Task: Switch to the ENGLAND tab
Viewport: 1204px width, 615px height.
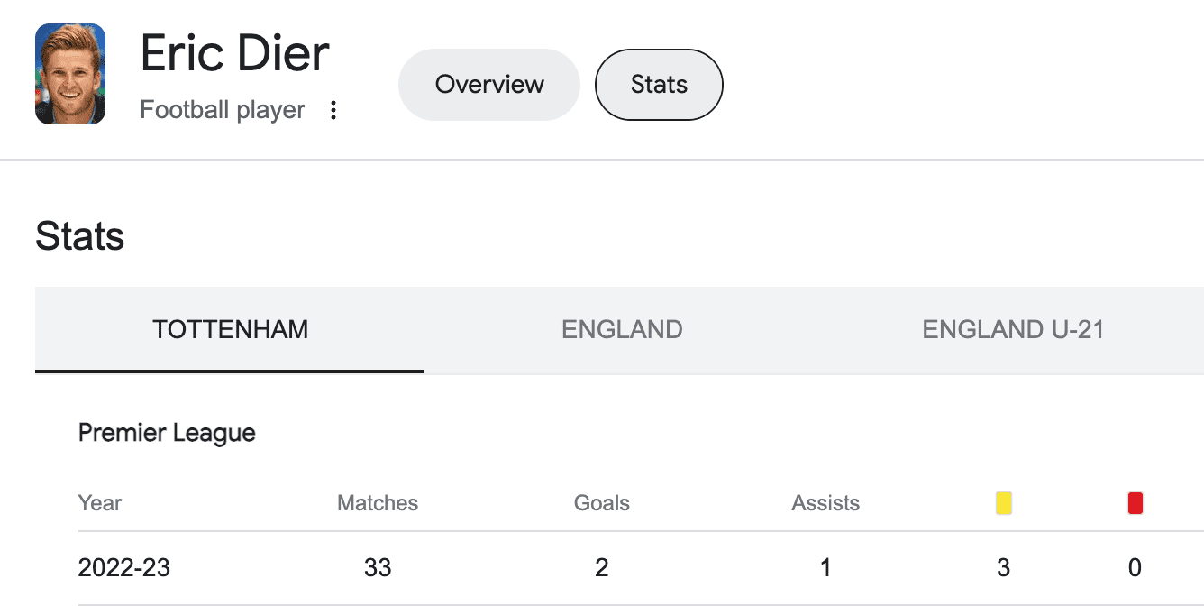Action: click(x=622, y=329)
